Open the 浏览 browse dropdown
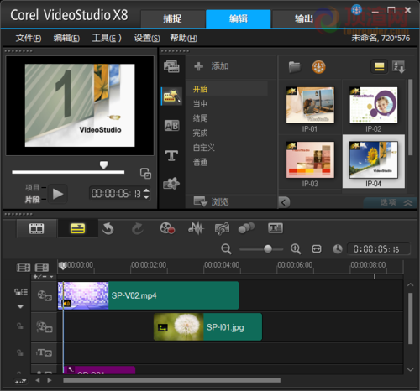 212,201
